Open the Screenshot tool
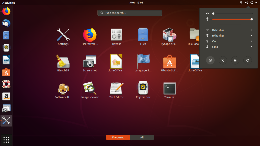Screen dimensions: 260x146 [x=90, y=61]
